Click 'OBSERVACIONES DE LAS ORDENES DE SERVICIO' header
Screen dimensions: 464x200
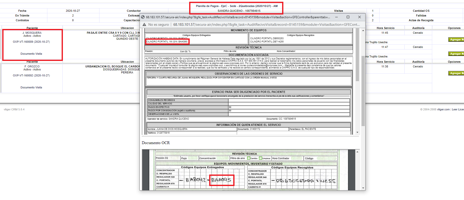pos(249,74)
